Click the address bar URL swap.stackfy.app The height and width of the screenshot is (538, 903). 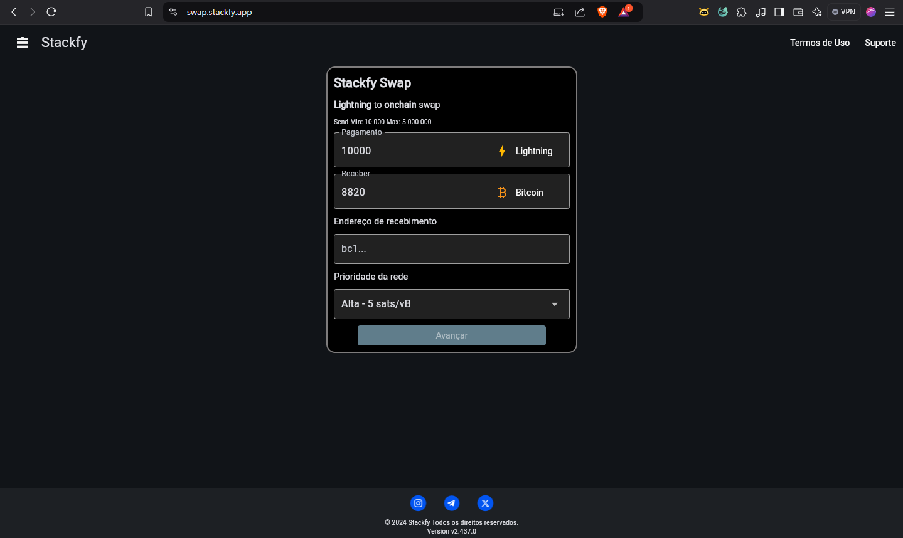click(x=219, y=12)
